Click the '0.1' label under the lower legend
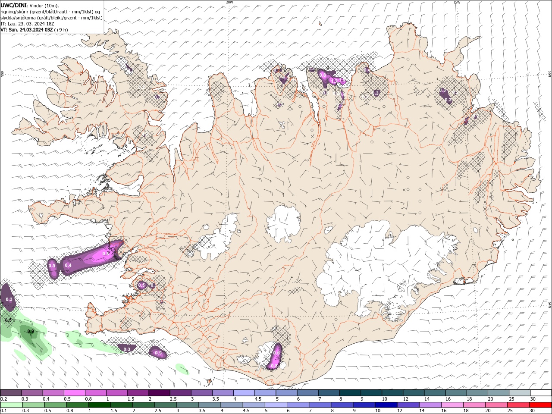The height and width of the screenshot is (414, 552). [x=3, y=411]
